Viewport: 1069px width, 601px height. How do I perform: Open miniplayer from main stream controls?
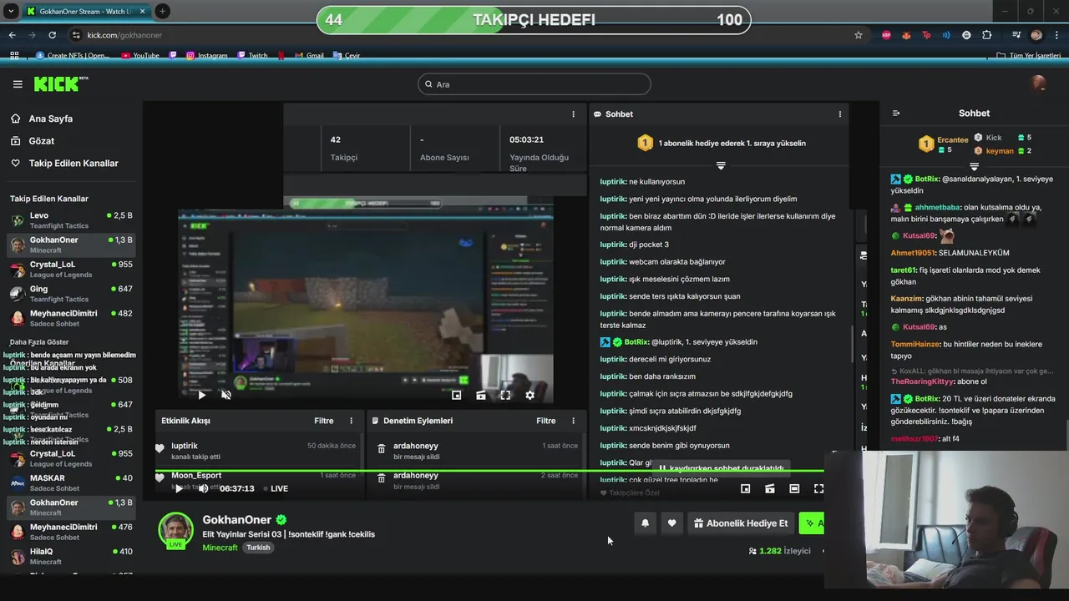click(746, 488)
